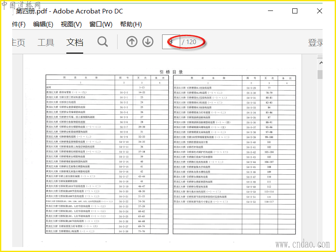Open the 视图(V) menu
This screenshot has width=336, height=252.
[x=71, y=24]
